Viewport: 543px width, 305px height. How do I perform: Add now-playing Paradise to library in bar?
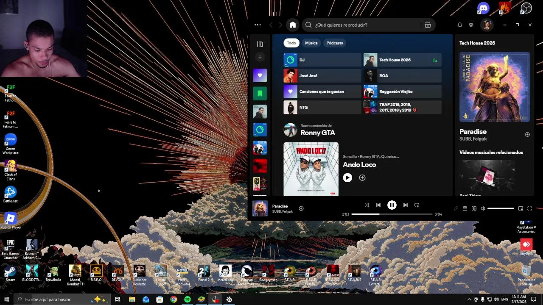point(301,208)
